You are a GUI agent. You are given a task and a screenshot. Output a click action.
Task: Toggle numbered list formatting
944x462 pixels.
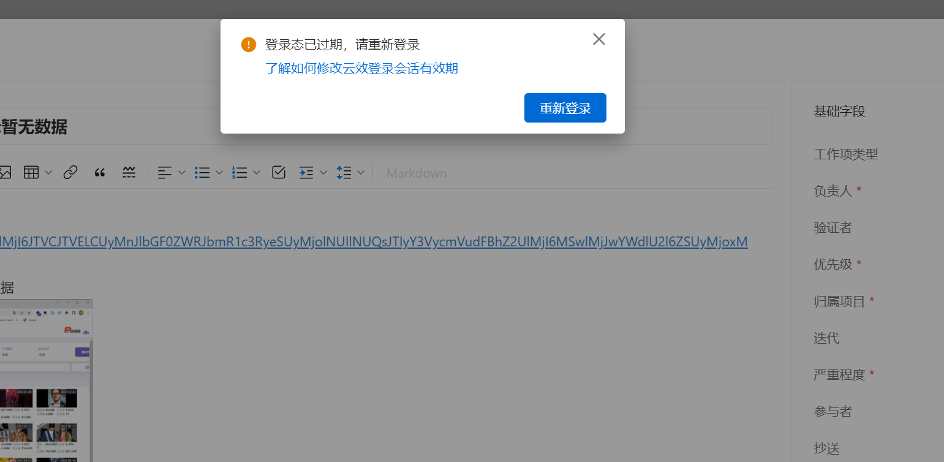pos(240,172)
